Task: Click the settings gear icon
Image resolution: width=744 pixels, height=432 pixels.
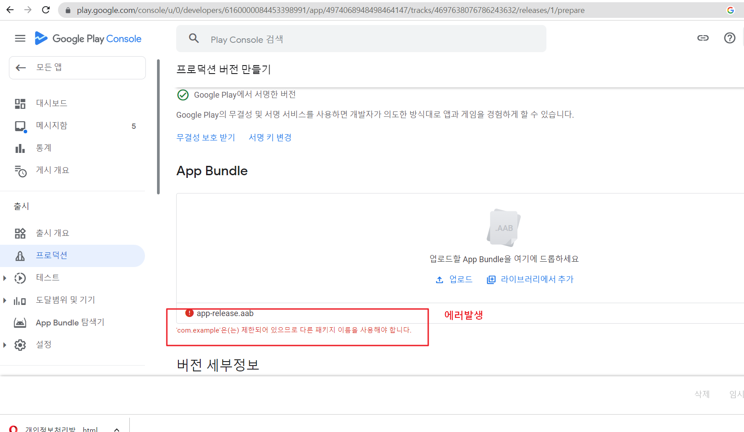Action: pos(20,345)
